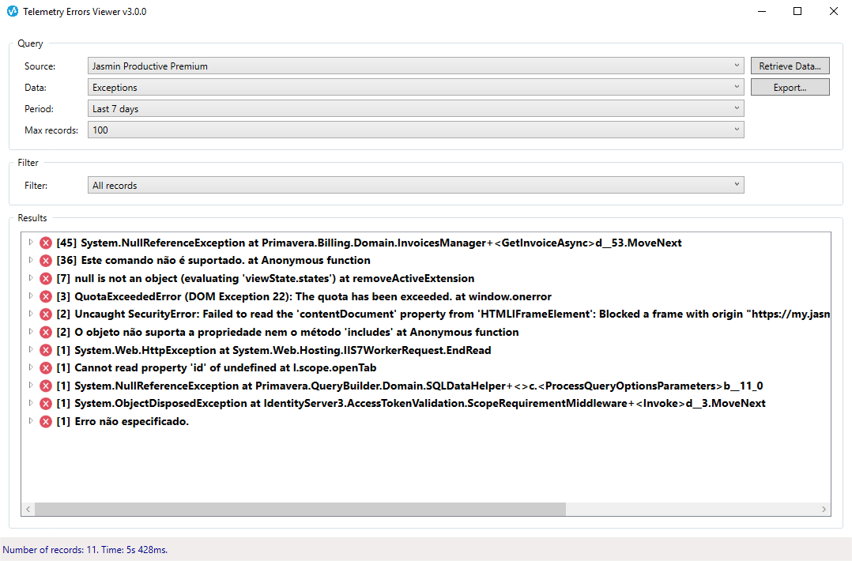
Task: Expand the l.scope.openTab error entry
Action: click(31, 367)
